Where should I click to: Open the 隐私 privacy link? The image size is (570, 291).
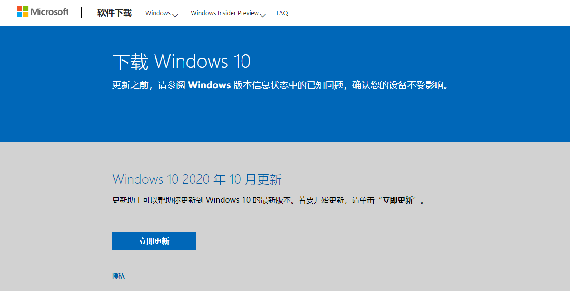tap(117, 276)
